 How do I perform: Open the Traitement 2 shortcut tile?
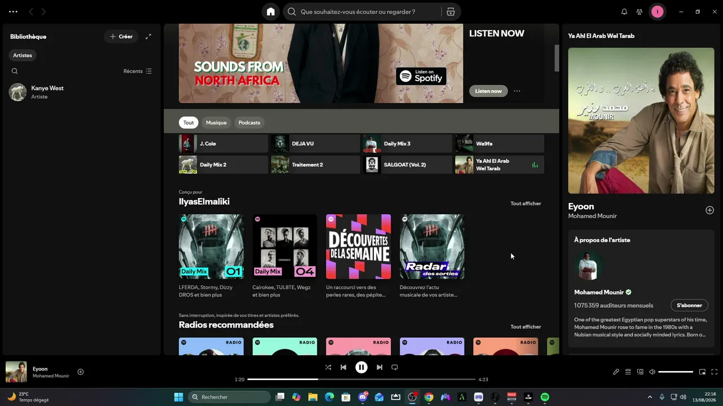point(316,165)
